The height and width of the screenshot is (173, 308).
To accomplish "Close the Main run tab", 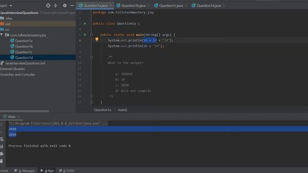I will pyautogui.click(x=19, y=117).
